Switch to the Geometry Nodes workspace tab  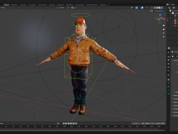92,5
